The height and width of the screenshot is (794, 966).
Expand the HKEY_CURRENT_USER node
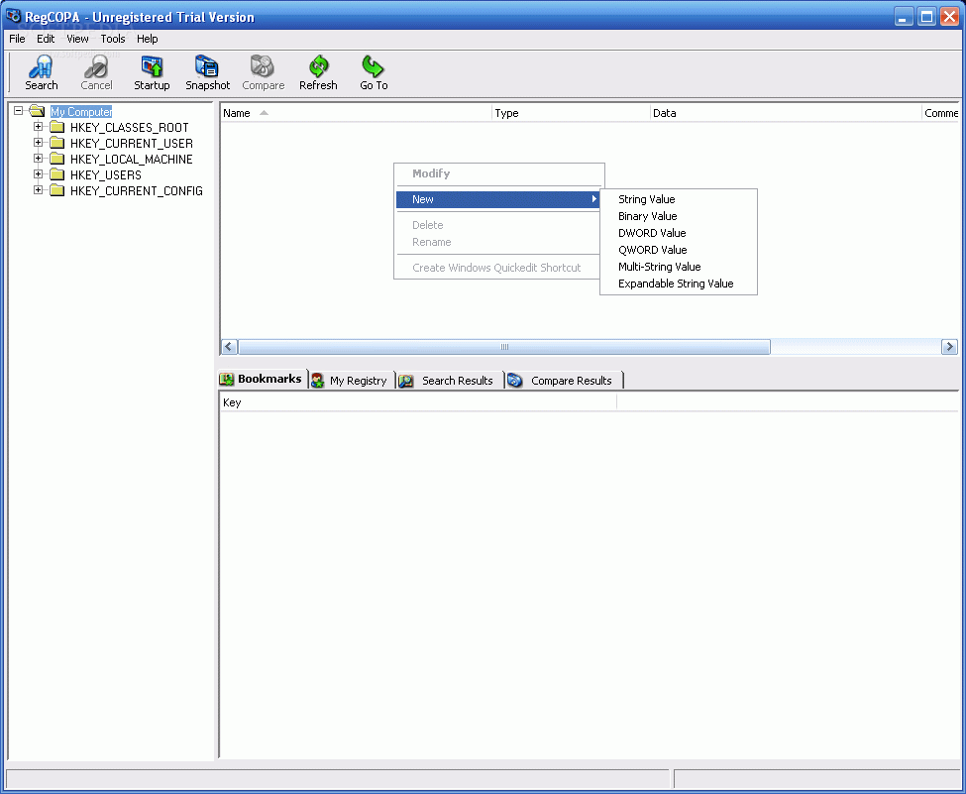(39, 143)
